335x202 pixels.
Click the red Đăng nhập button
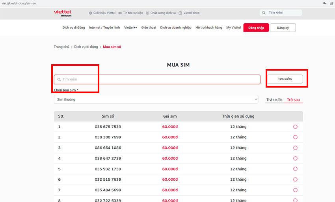coord(256,28)
